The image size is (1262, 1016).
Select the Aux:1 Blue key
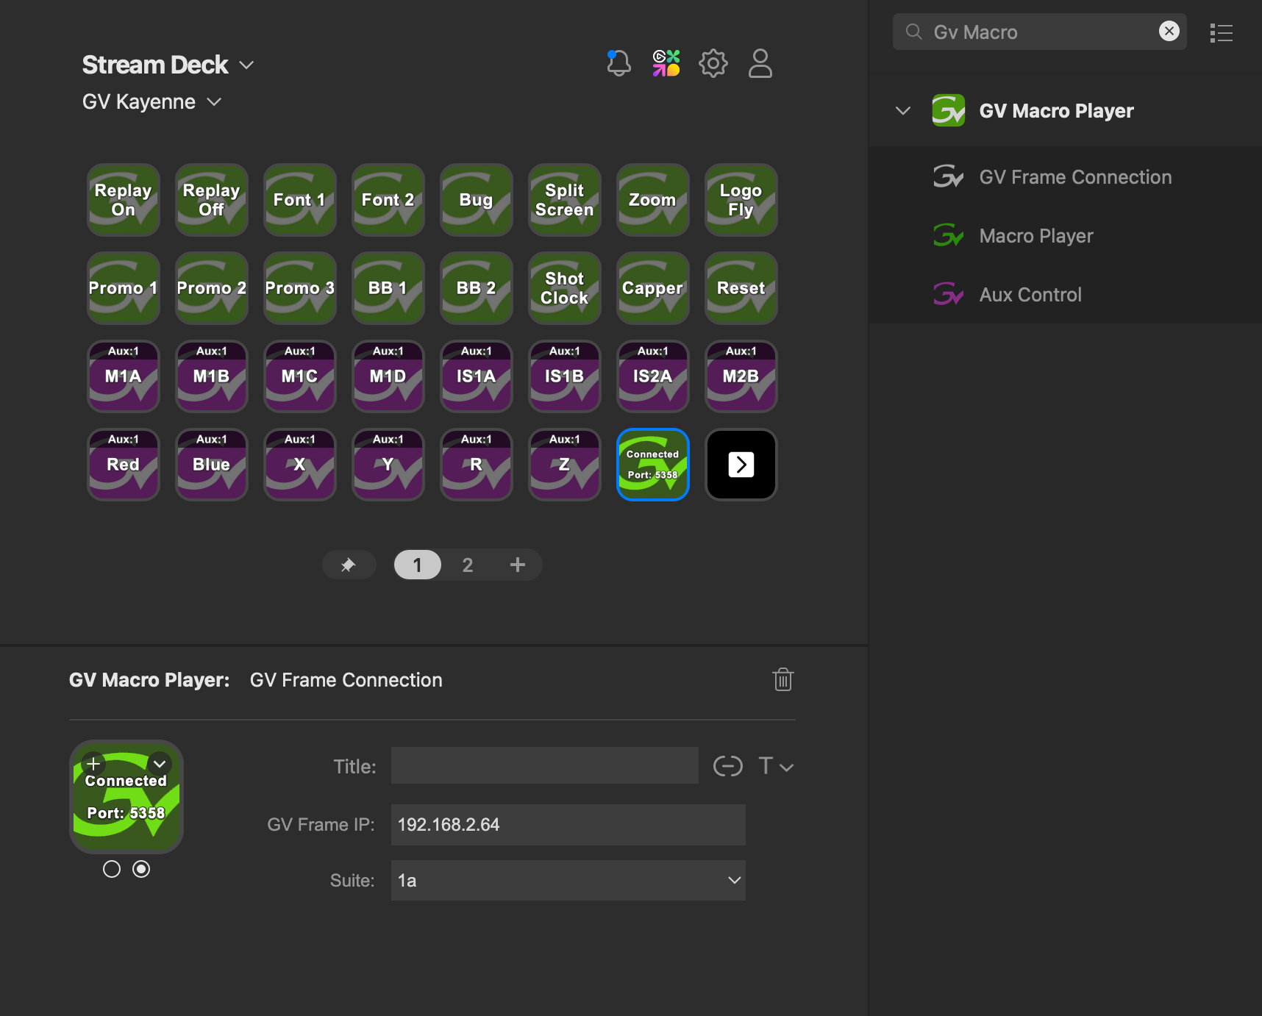212,465
